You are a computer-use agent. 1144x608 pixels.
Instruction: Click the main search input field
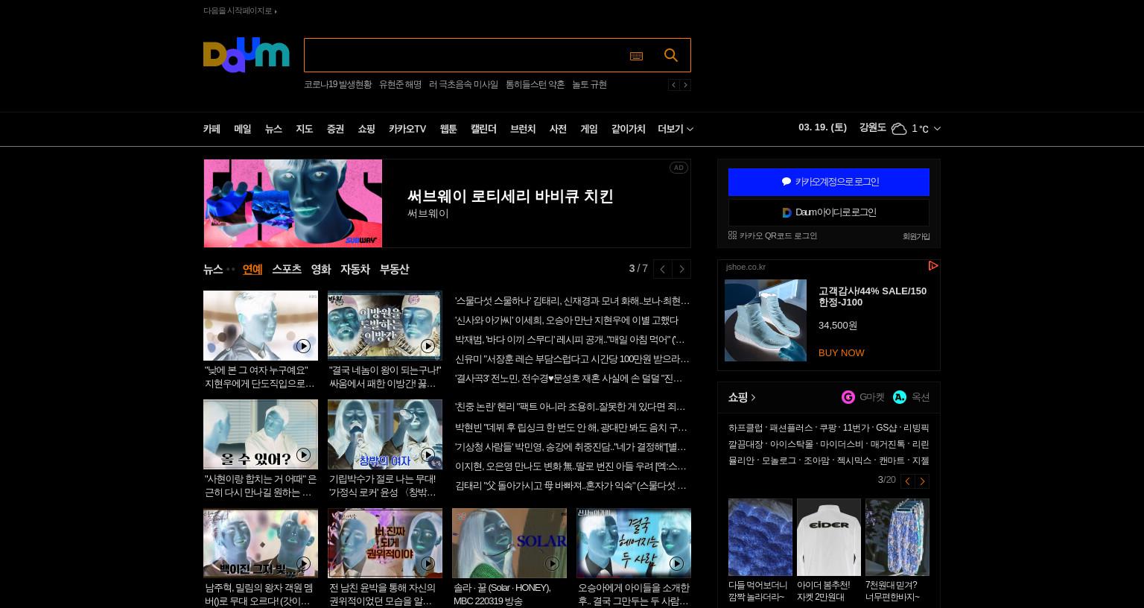point(465,55)
